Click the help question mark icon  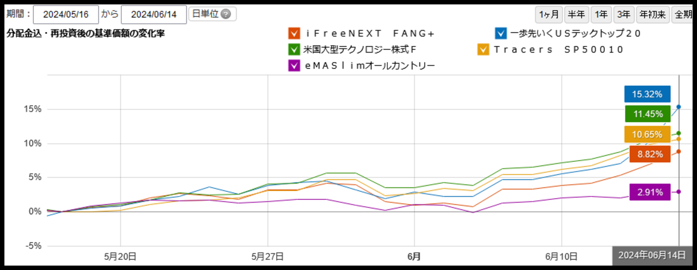tap(226, 14)
